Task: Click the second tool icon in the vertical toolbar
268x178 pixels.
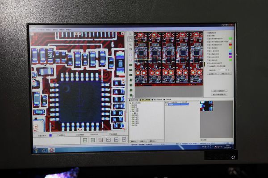Action: (130, 39)
